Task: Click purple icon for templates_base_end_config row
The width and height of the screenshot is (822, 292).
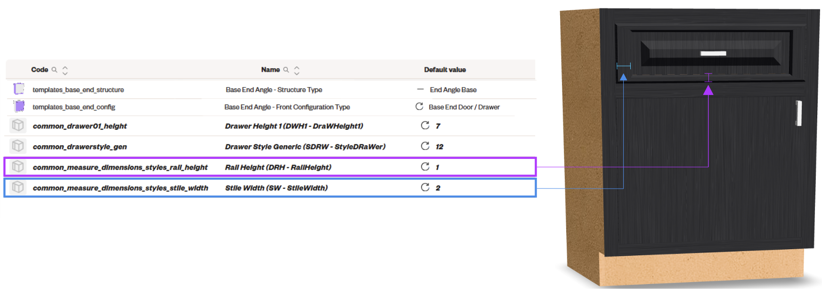Action: (x=19, y=106)
